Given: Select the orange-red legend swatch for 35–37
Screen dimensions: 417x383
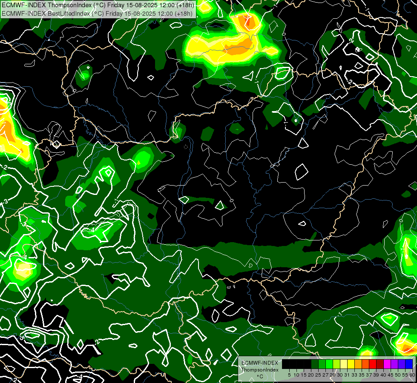Looking at the screenshot, I should click(x=365, y=364).
